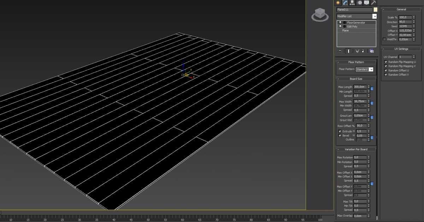Toggle FloorGenerator modifier lightbulb
Screen dimensions: 424x222
(x=340, y=23)
